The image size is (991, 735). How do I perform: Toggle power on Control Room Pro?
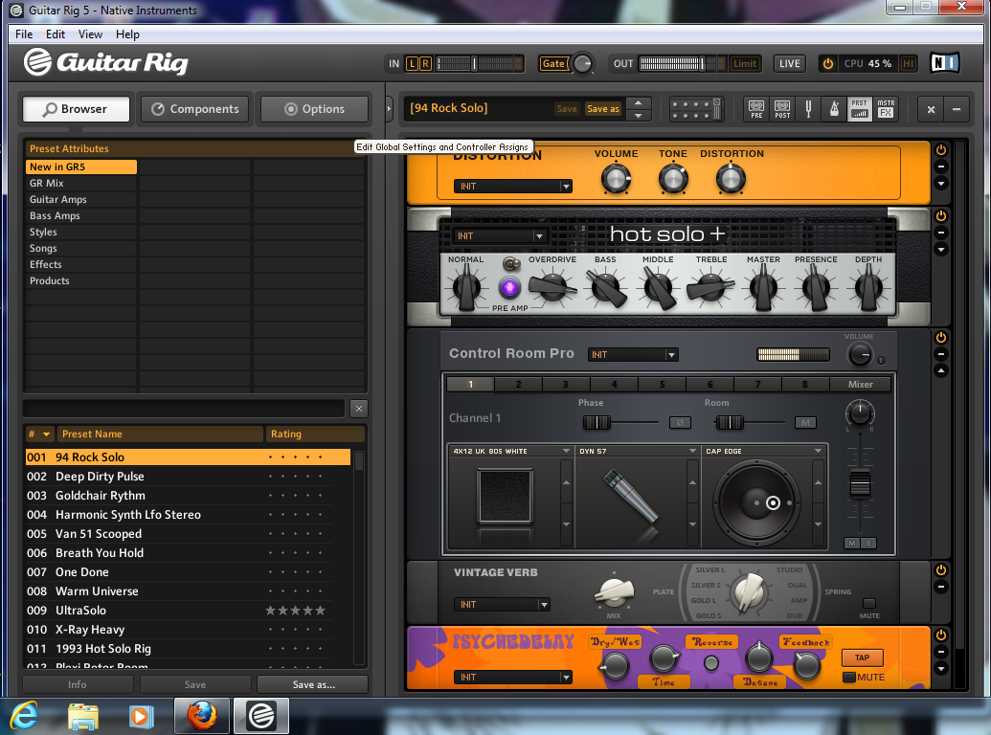pos(941,338)
